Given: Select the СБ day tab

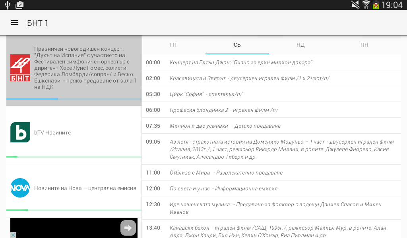Looking at the screenshot, I should tap(237, 45).
